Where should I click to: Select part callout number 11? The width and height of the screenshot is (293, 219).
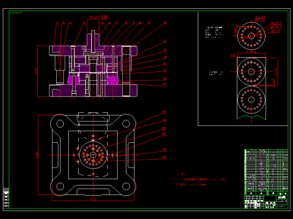[149, 23]
